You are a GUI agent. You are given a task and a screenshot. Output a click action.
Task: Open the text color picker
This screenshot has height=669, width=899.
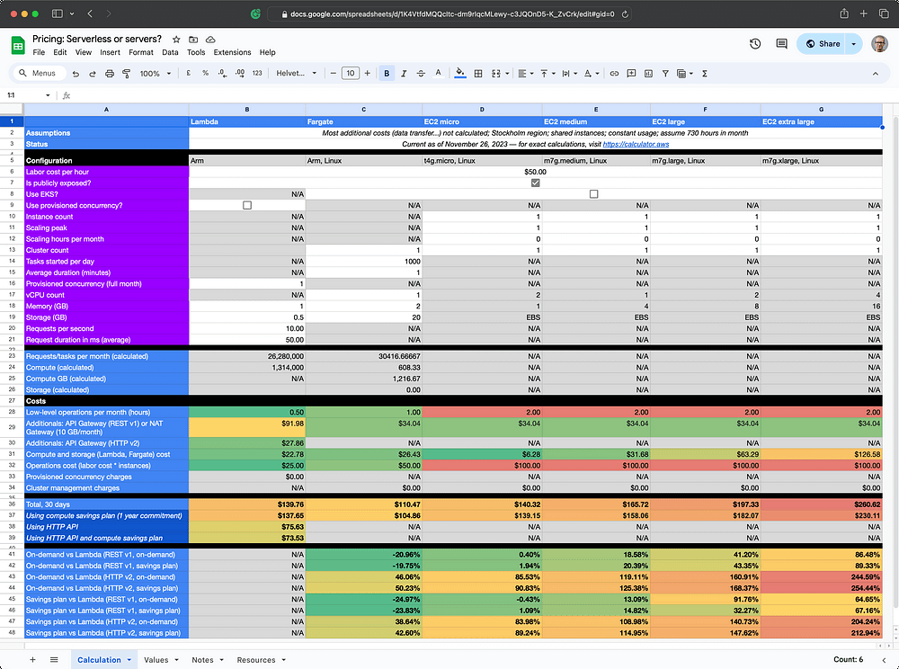[x=438, y=74]
